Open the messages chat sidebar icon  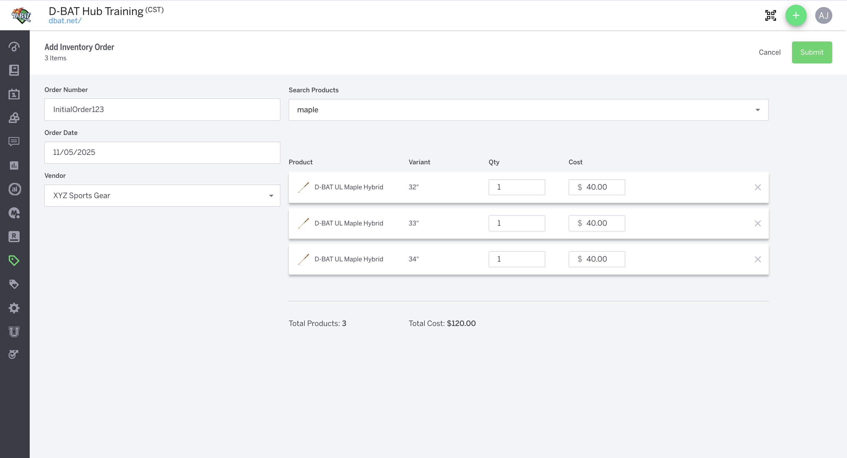14,142
